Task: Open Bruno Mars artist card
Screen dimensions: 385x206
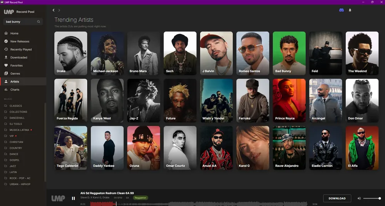Action: 144,53
